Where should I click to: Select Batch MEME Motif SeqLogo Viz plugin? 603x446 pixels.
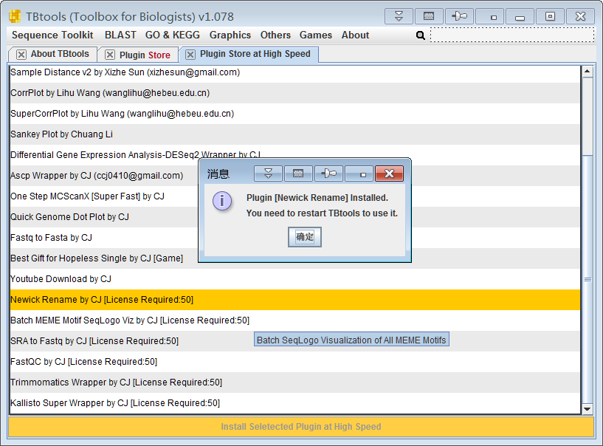tap(295, 320)
